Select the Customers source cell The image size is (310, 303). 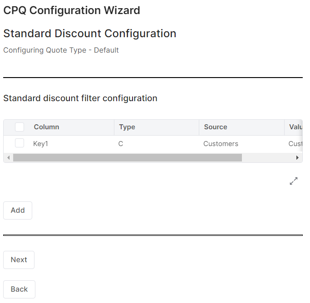pos(221,144)
